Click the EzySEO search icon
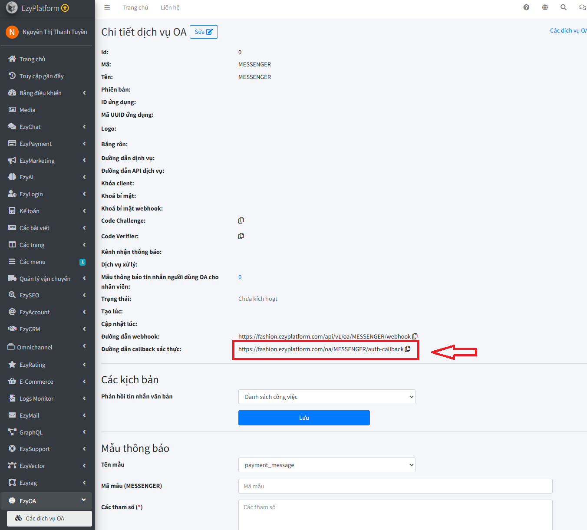The height and width of the screenshot is (530, 587). pos(12,295)
